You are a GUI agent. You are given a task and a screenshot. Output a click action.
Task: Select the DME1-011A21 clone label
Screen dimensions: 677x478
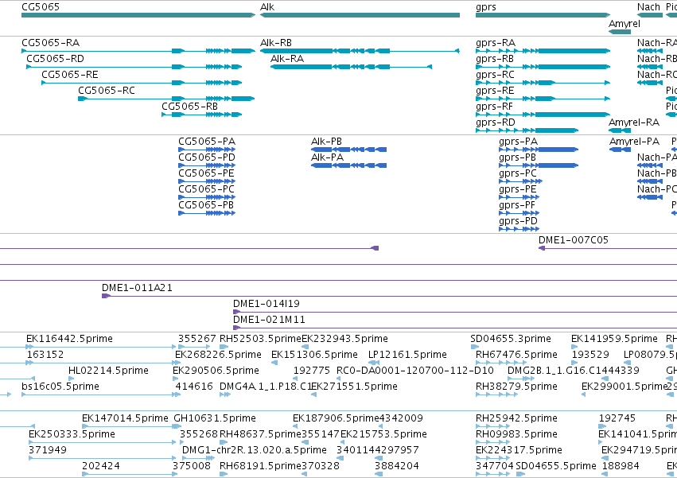coord(137,288)
